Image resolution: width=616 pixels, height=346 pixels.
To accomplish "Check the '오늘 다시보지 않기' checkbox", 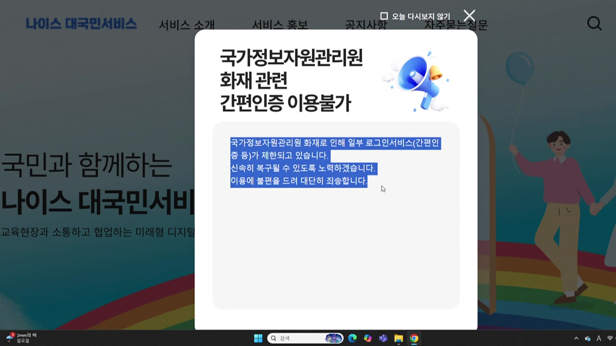I will [384, 16].
